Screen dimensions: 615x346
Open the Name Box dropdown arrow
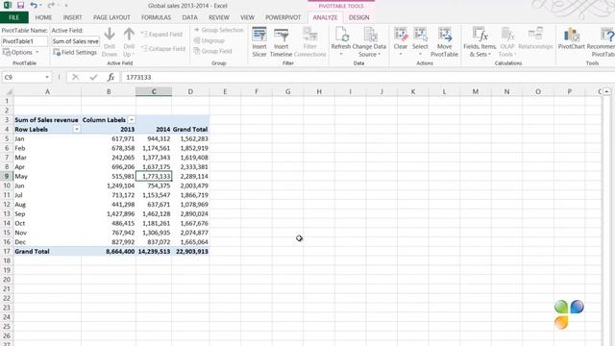(47, 77)
